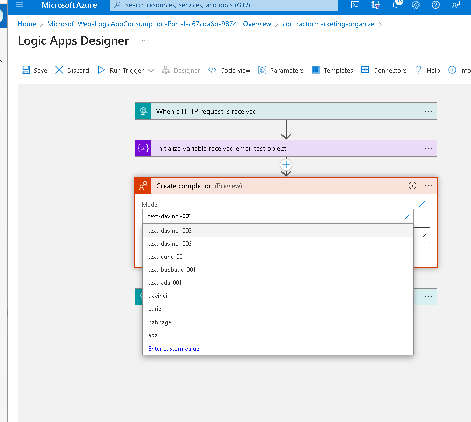Open the contractormarketing-organize breadcrumb
Viewport: 471px width, 422px height.
click(x=328, y=24)
